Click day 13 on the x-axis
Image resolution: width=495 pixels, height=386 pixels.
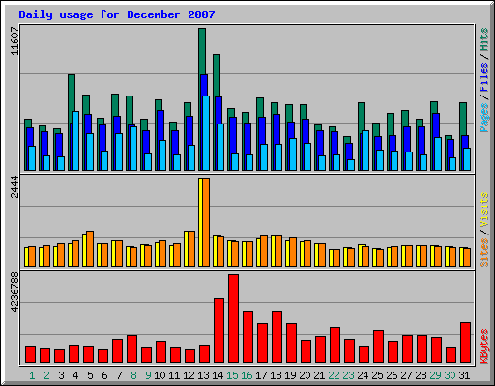(x=203, y=375)
